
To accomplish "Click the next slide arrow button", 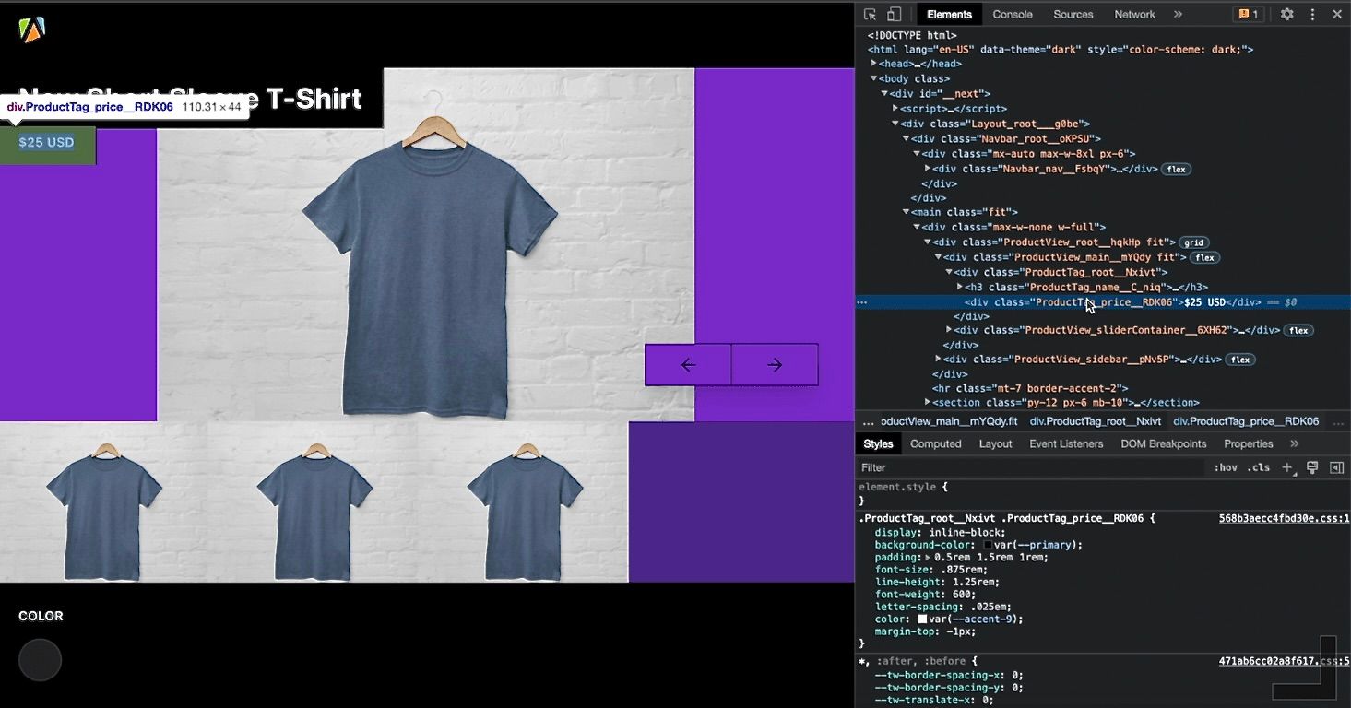I will [775, 364].
